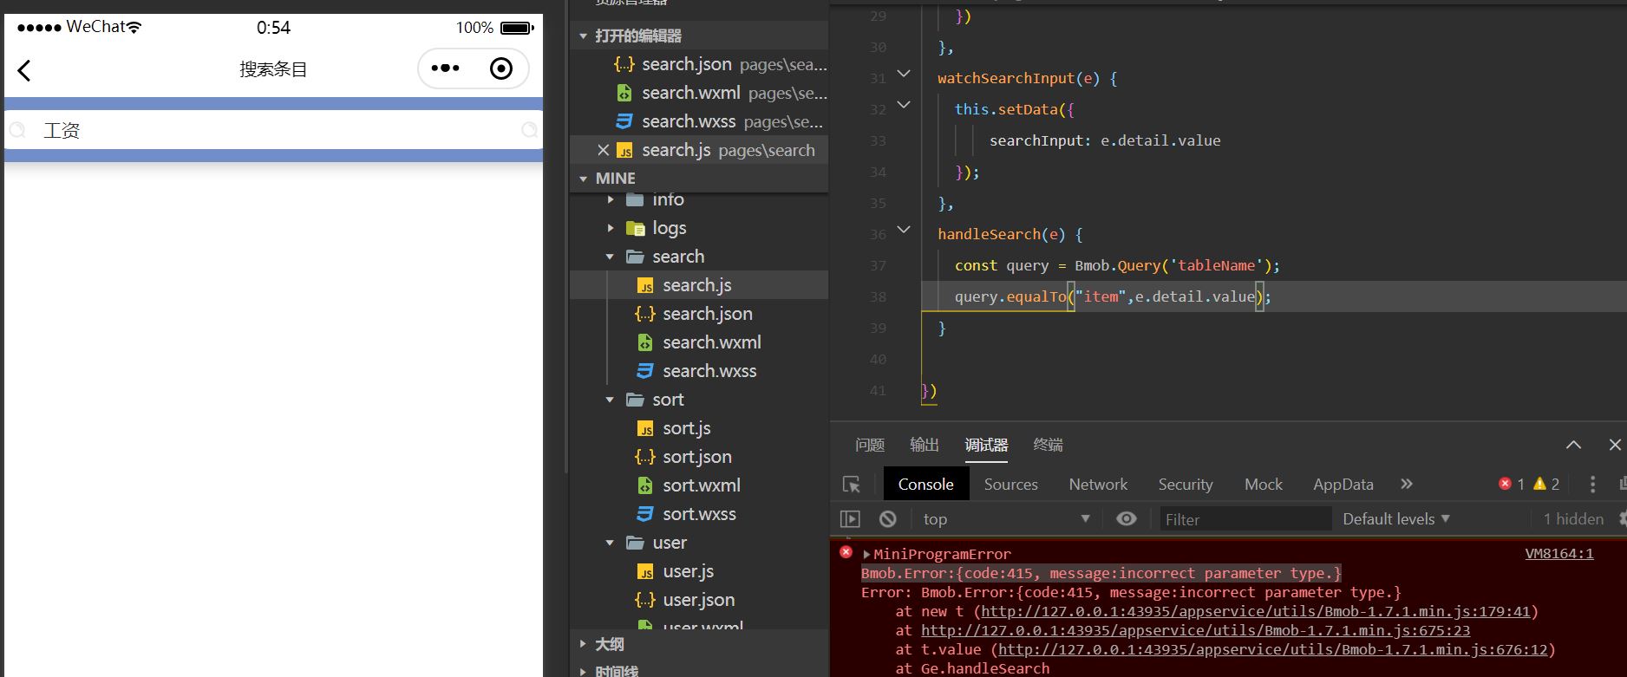
Task: Switch to the 终端 panel tab
Action: [1048, 445]
